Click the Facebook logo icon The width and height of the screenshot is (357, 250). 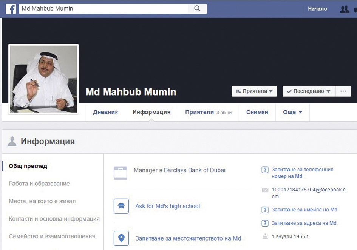coord(11,9)
